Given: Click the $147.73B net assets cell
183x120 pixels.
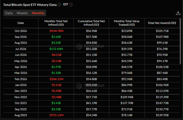Looking at the screenshot, I should pyautogui.click(x=162, y=103).
